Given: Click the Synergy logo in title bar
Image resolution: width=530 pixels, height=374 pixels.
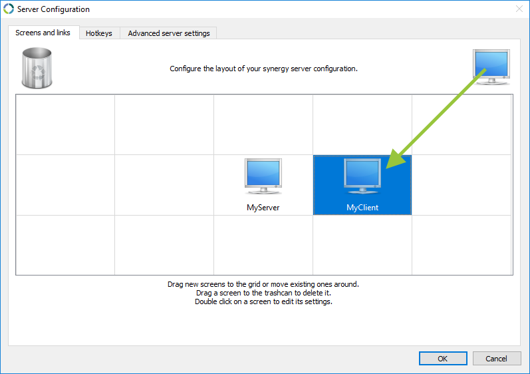Looking at the screenshot, I should tap(9, 9).
